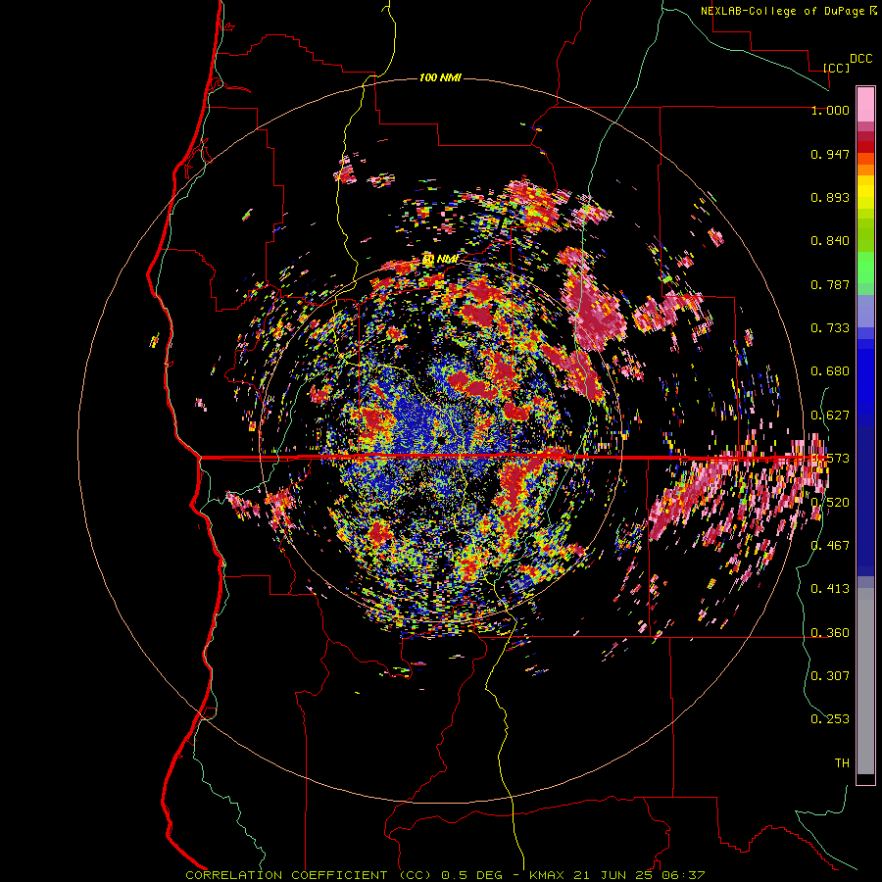Click the [CC] units label
This screenshot has height=882, width=882.
(837, 68)
